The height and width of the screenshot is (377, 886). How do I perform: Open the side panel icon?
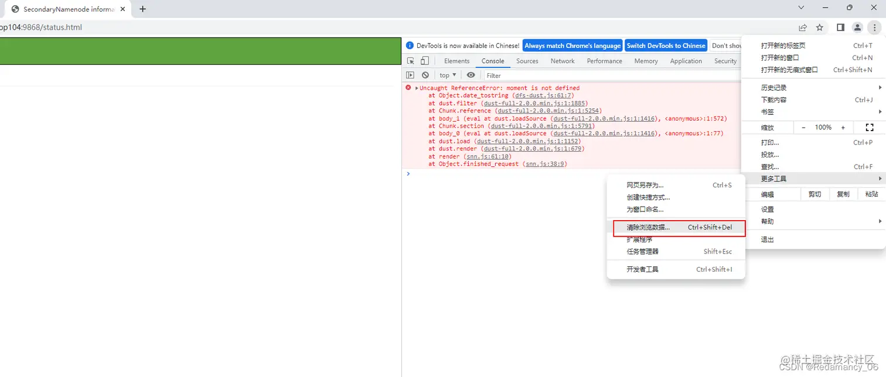pyautogui.click(x=840, y=28)
